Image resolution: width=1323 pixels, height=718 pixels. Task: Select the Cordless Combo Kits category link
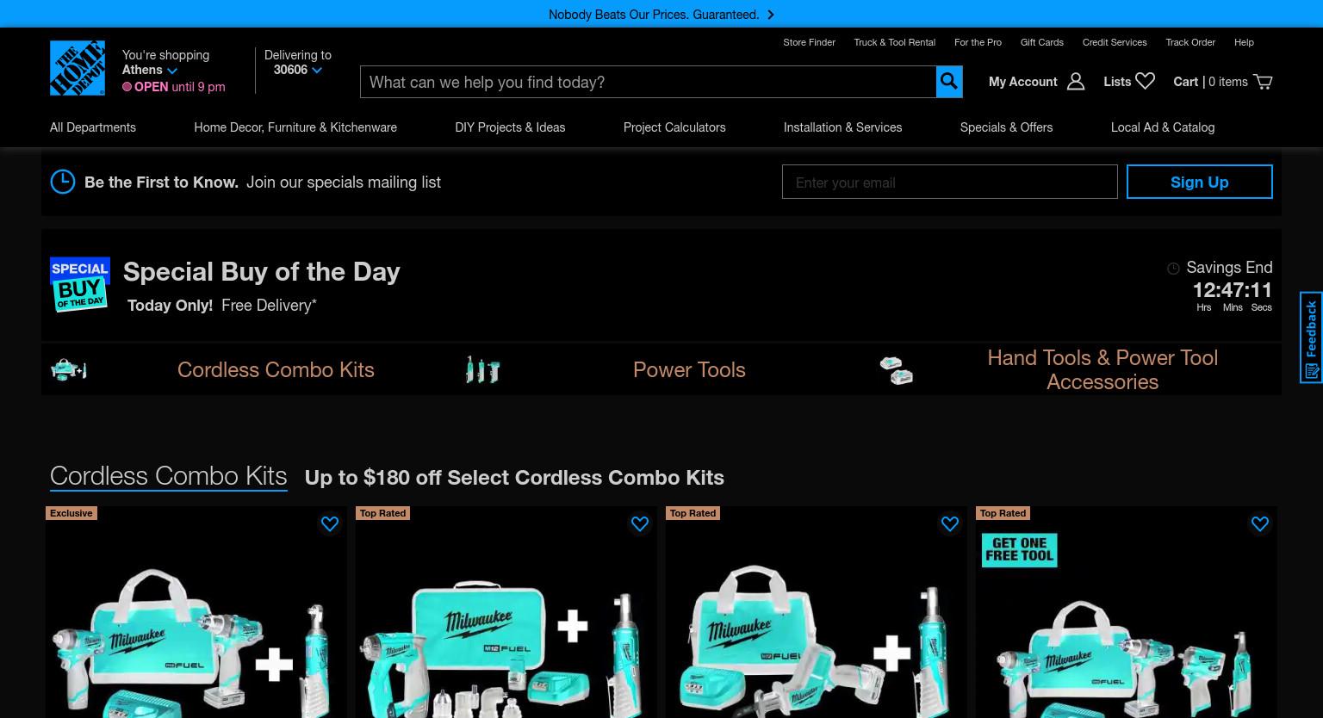tap(276, 370)
